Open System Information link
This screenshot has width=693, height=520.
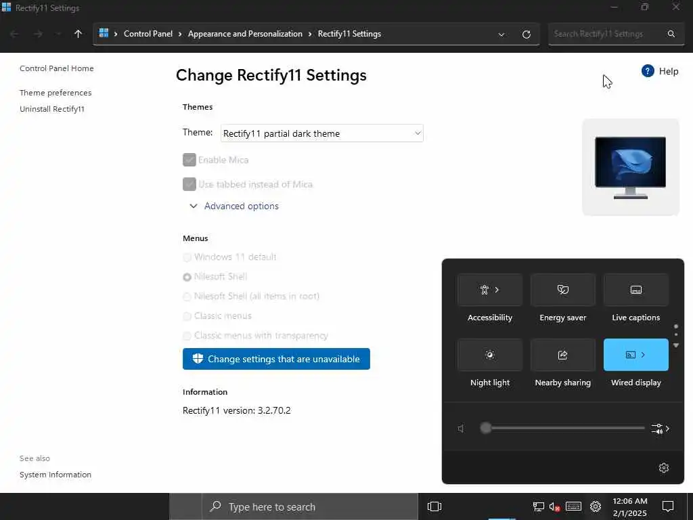[55, 475]
